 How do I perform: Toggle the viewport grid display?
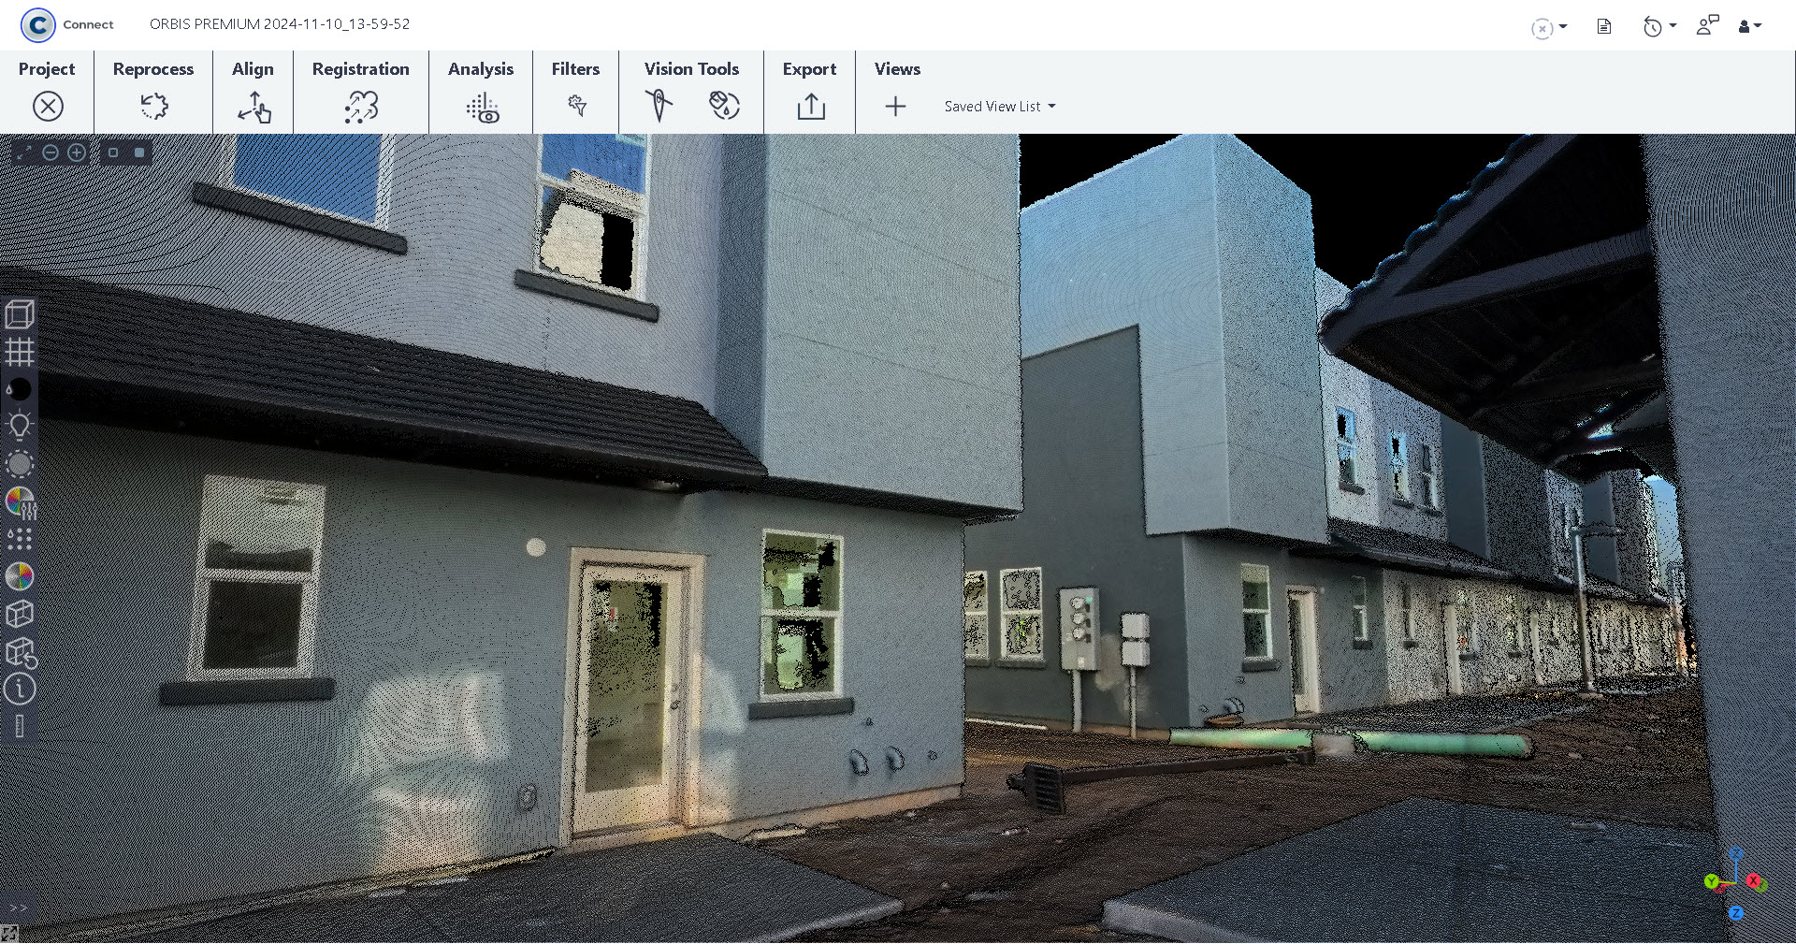click(x=21, y=353)
